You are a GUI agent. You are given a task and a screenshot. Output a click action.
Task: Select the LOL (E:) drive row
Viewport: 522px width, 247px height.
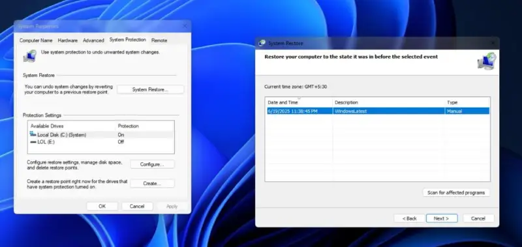coord(101,141)
